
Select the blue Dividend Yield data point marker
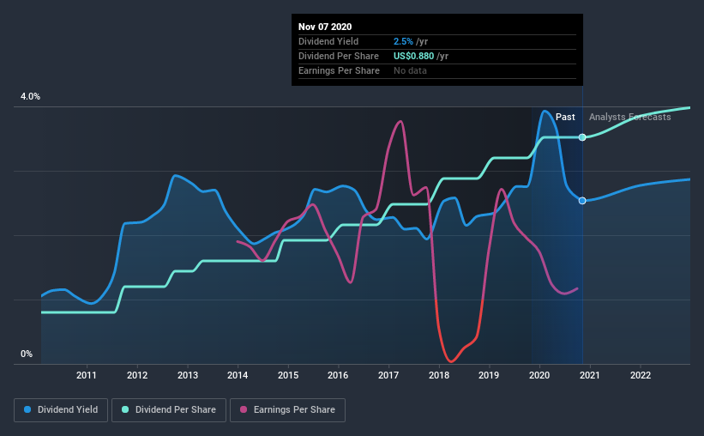click(582, 201)
